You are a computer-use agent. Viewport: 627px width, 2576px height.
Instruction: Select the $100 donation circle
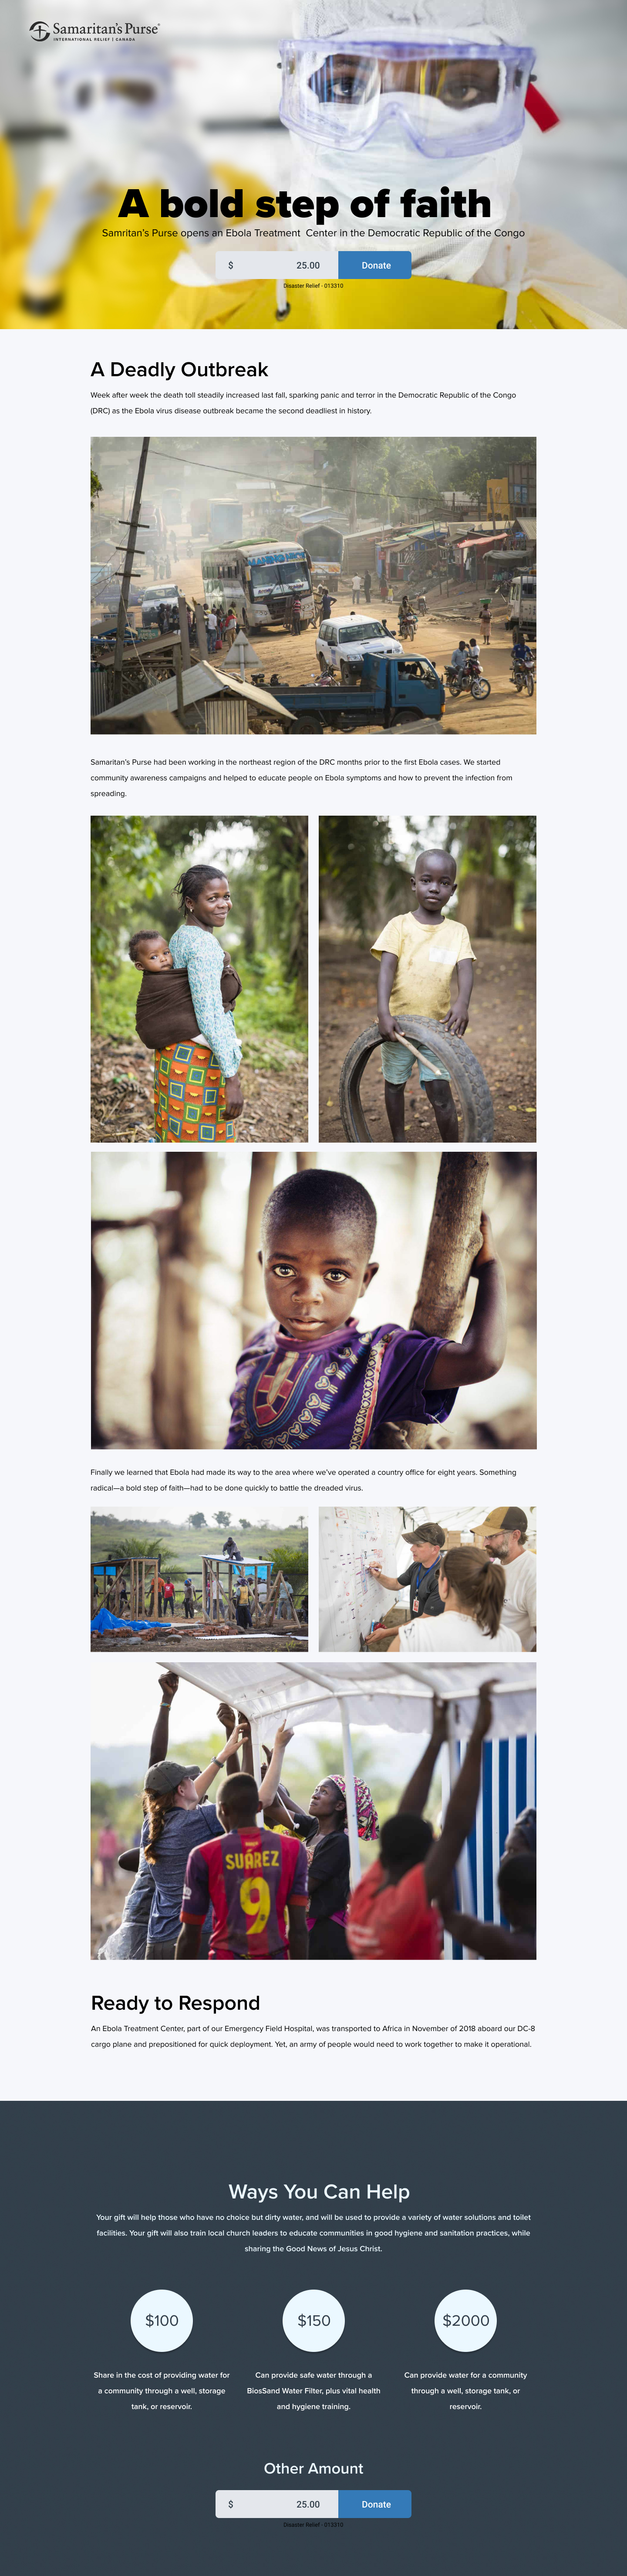click(x=162, y=2320)
